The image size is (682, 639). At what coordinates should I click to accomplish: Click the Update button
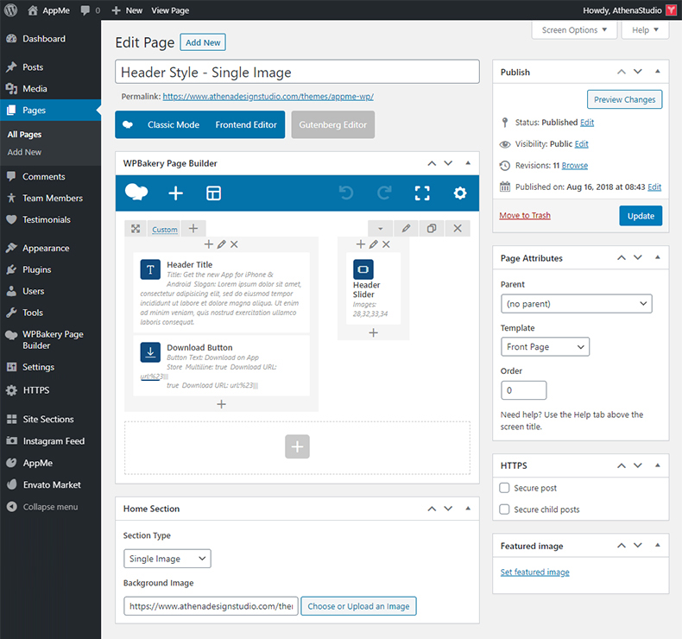point(641,216)
